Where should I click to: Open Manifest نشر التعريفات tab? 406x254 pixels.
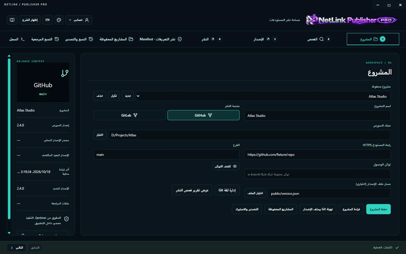click(x=161, y=39)
